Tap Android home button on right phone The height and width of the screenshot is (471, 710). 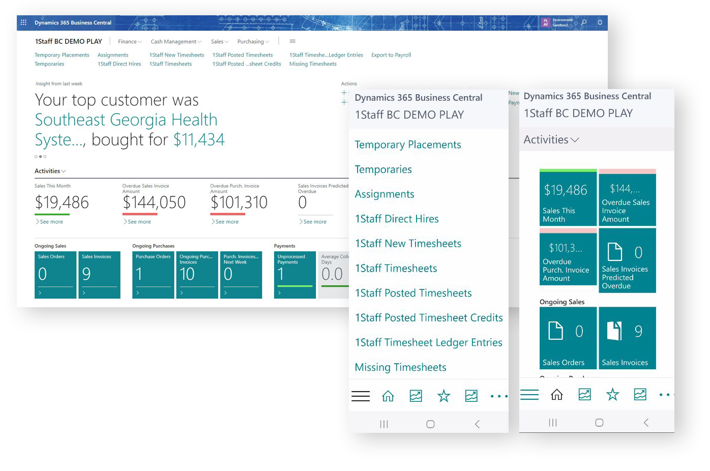tap(599, 423)
